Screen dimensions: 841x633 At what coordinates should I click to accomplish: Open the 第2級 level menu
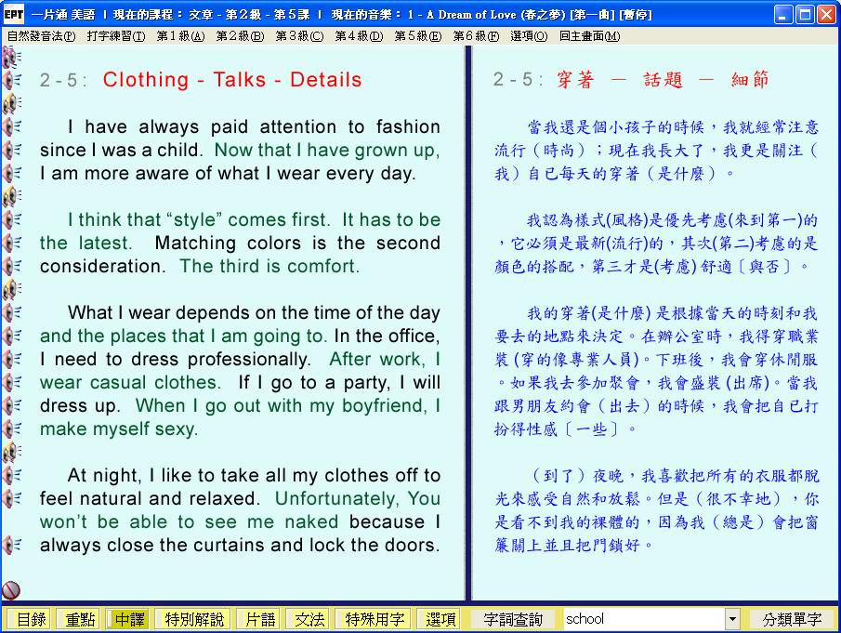(x=240, y=36)
